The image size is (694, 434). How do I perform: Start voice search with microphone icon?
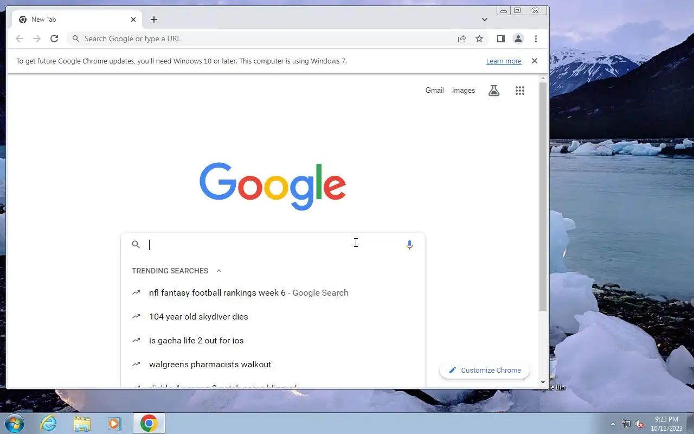pyautogui.click(x=409, y=245)
